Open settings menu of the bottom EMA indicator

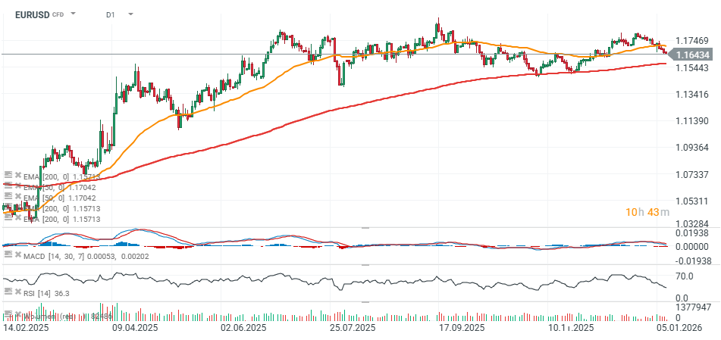[8, 219]
